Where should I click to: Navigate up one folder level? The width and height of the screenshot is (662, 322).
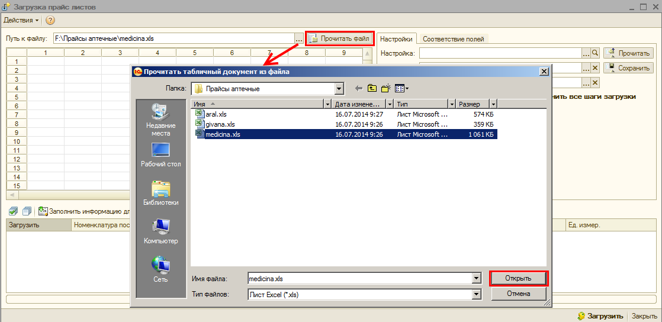[372, 89]
